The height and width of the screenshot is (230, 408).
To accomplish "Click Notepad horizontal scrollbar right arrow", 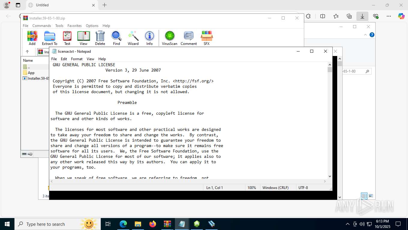I will click(x=325, y=181).
